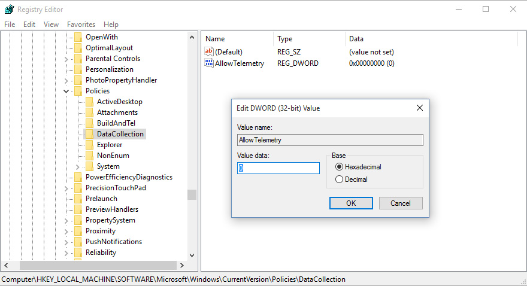Viewport: 527px width, 286px height.
Task: Click the tree scroll left arrow
Action: point(6,265)
